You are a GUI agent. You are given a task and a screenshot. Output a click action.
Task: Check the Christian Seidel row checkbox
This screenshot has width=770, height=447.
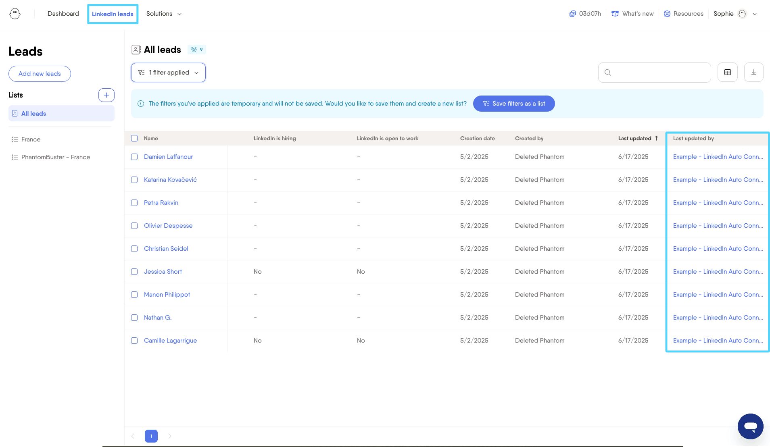coord(134,249)
